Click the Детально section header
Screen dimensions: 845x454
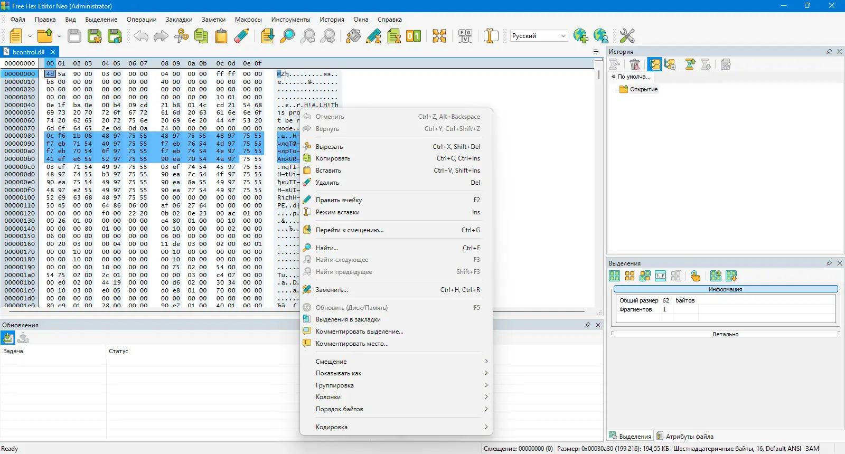pyautogui.click(x=725, y=334)
